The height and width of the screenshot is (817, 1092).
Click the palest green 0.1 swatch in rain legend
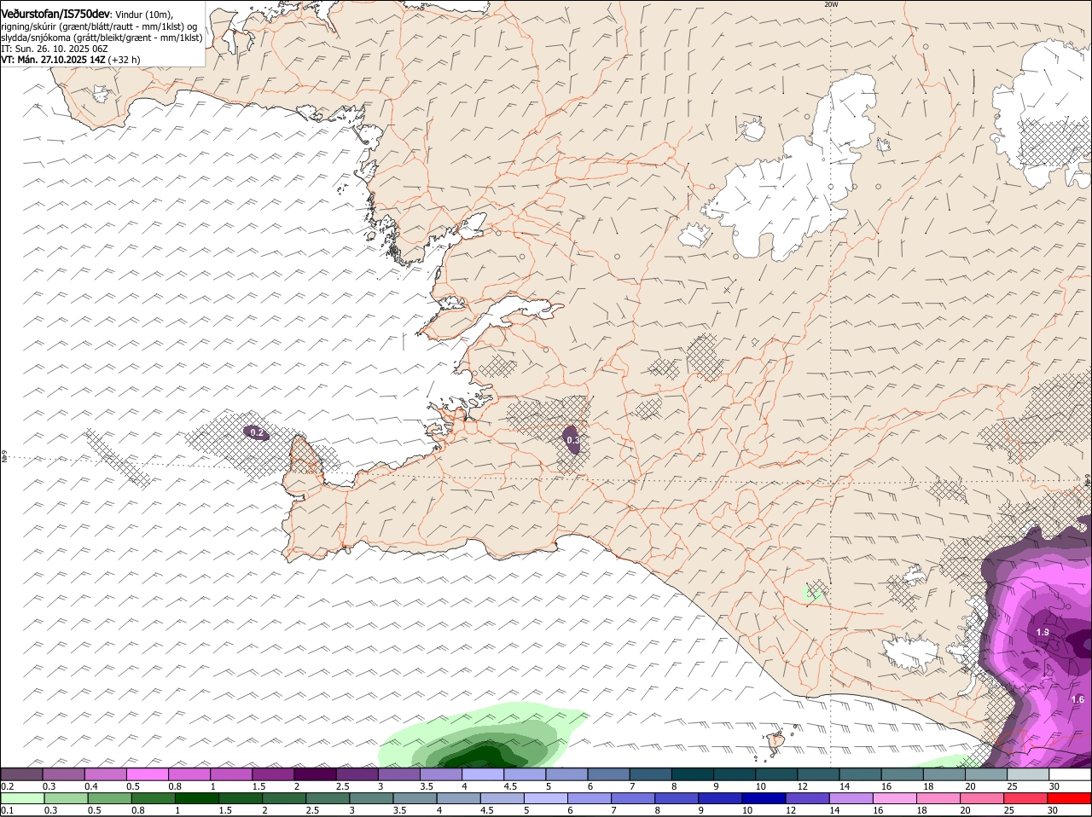[x=22, y=798]
